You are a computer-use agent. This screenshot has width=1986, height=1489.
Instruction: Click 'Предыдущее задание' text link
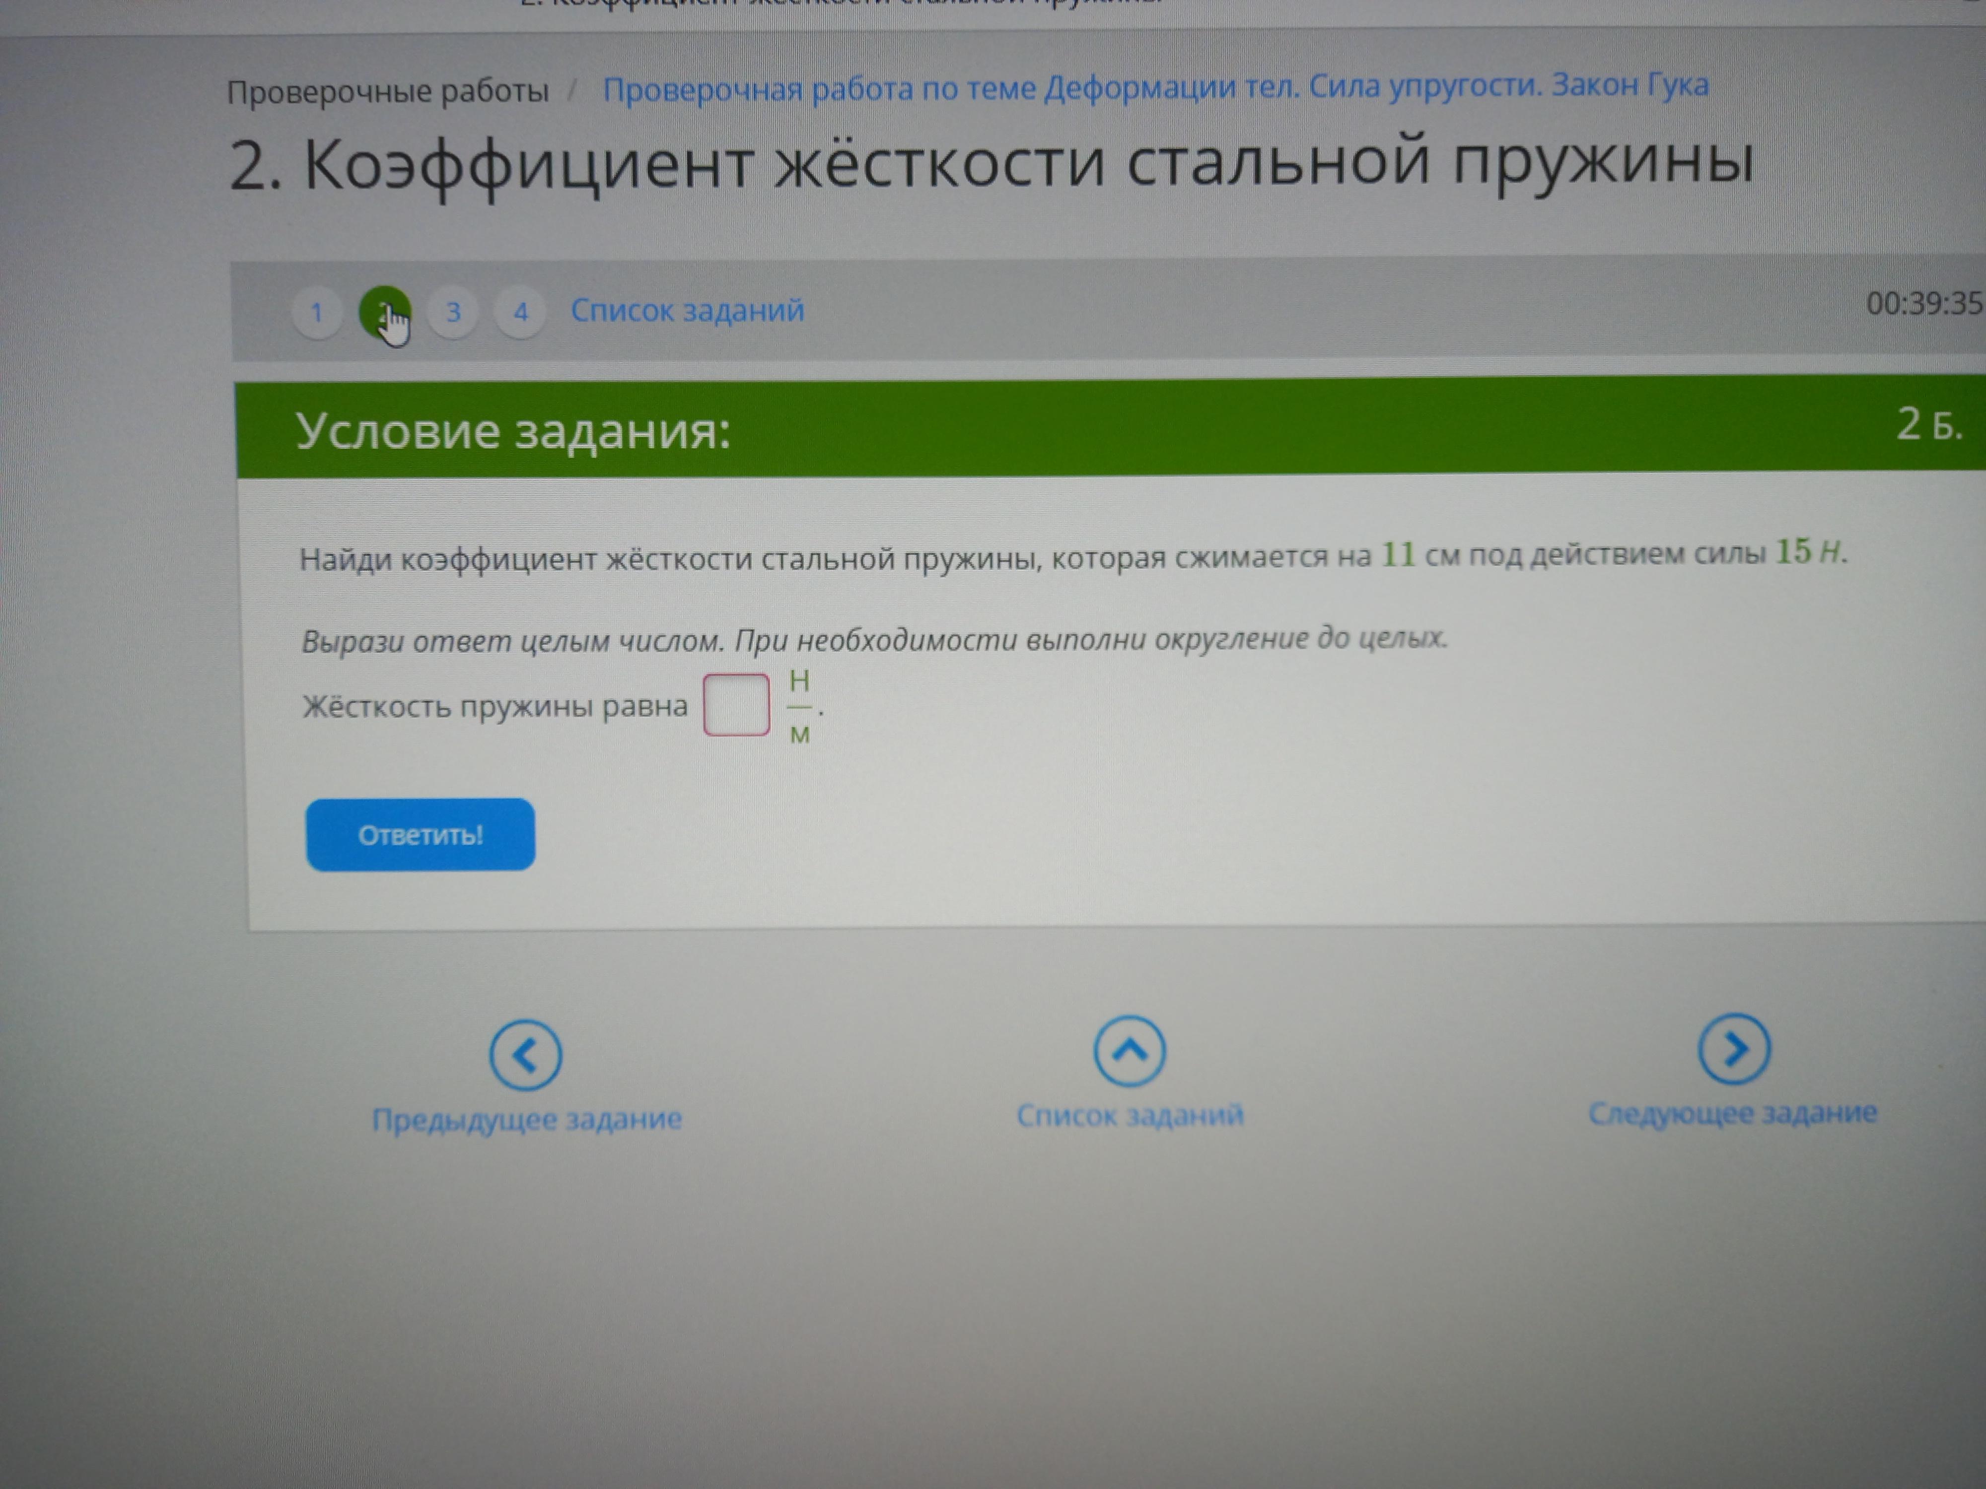pyautogui.click(x=527, y=1119)
